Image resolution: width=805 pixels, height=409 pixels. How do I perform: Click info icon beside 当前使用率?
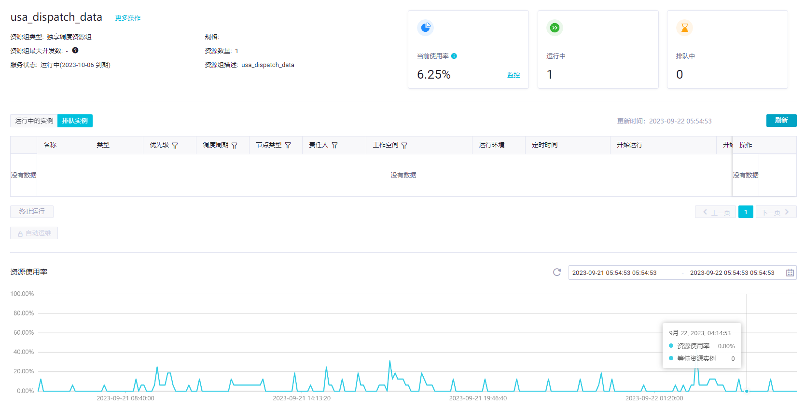tap(454, 56)
